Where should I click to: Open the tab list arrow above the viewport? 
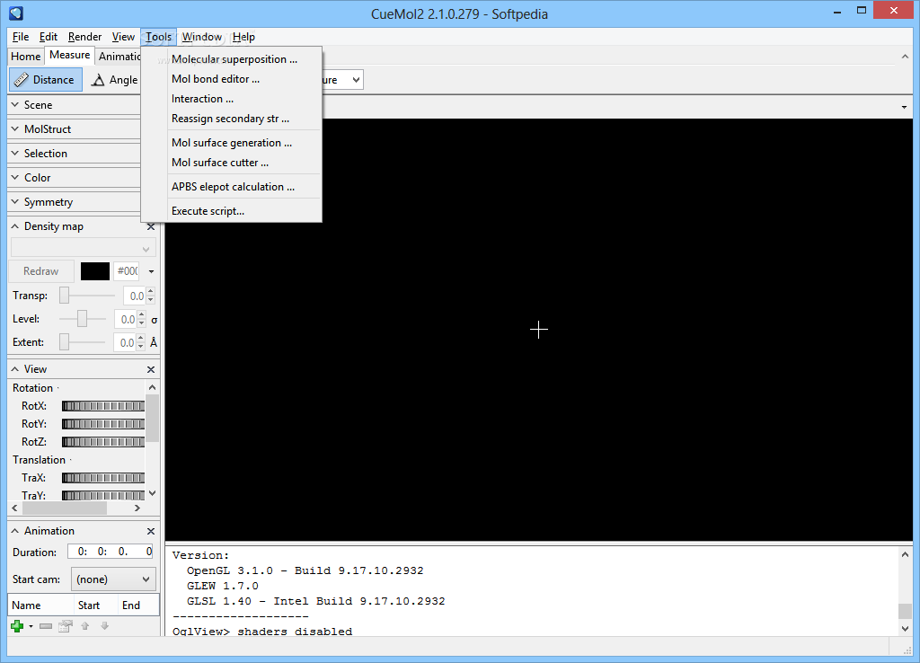pyautogui.click(x=904, y=108)
